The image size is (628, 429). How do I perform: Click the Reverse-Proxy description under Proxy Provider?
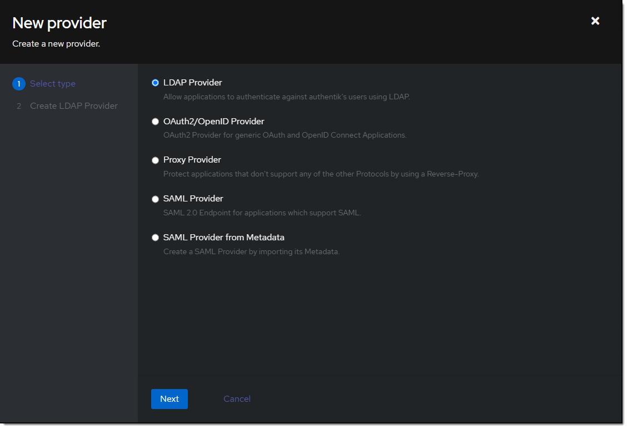pyautogui.click(x=321, y=174)
